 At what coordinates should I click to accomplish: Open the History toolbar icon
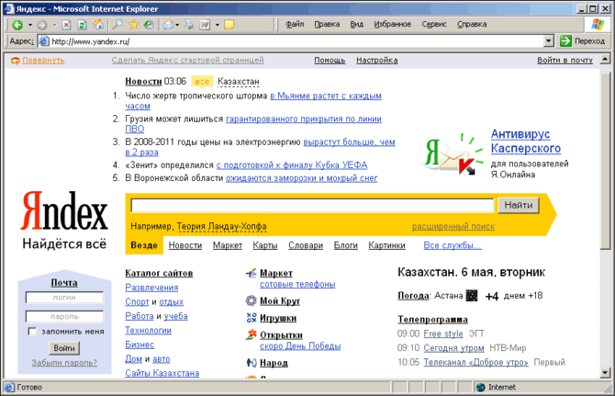click(149, 25)
